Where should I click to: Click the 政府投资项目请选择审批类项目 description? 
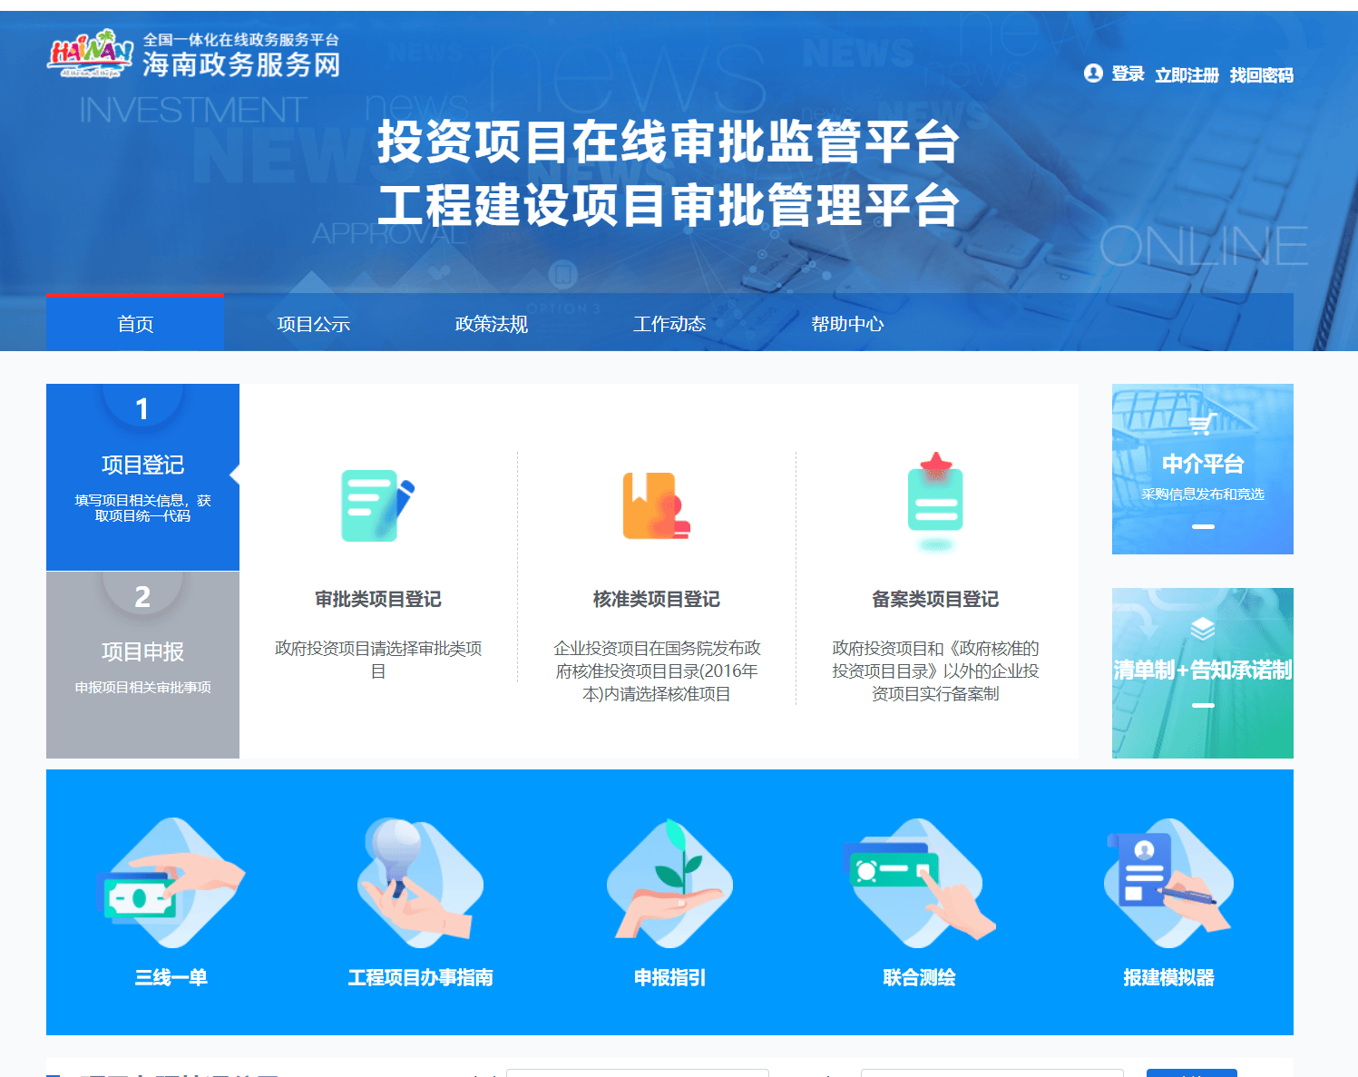pos(377,660)
